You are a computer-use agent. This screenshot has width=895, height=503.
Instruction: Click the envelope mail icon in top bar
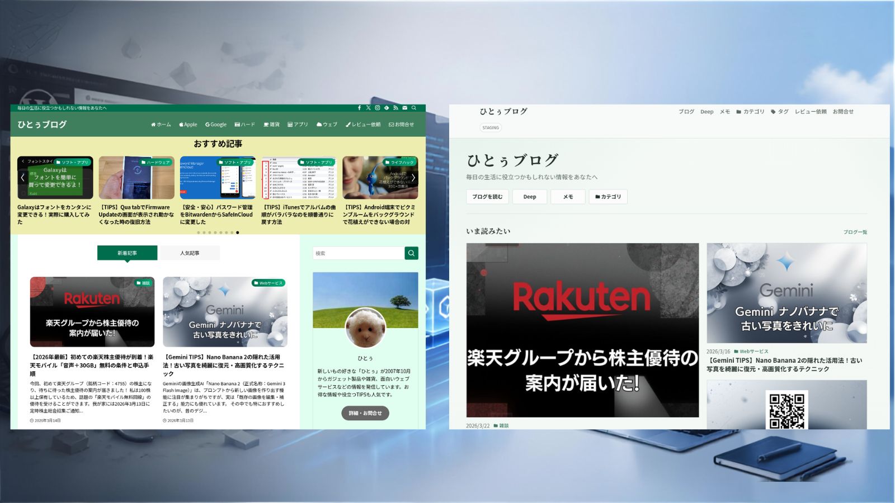pyautogui.click(x=405, y=108)
